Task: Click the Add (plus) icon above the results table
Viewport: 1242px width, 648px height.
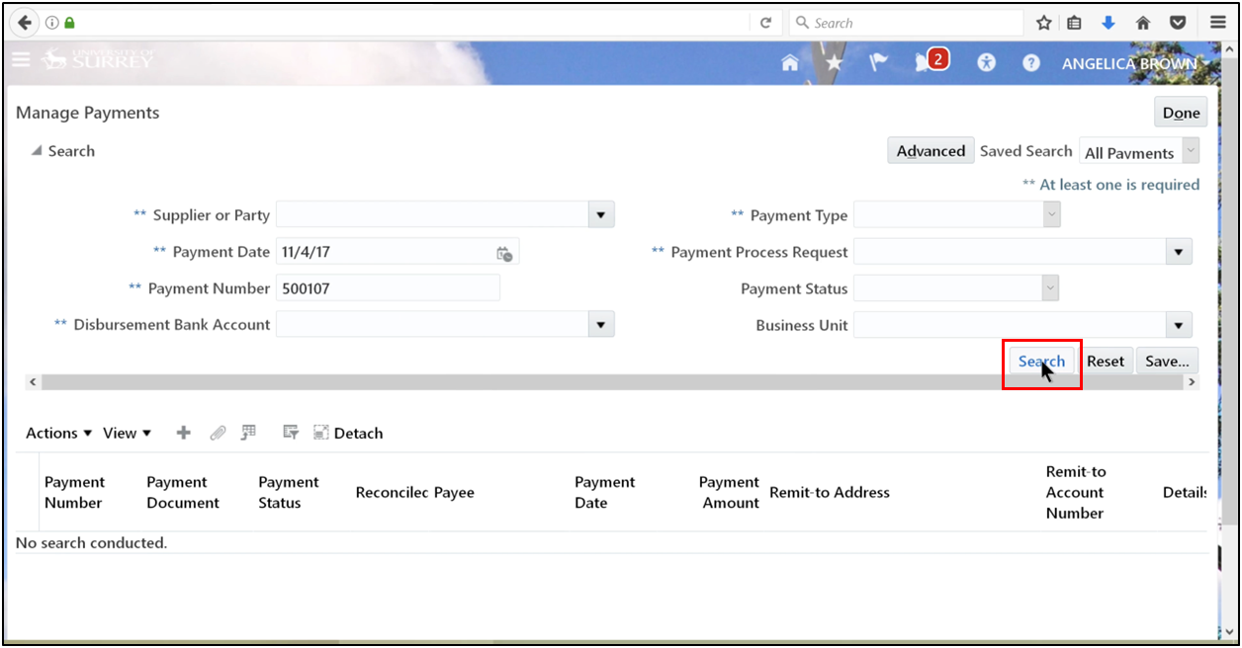Action: coord(183,432)
